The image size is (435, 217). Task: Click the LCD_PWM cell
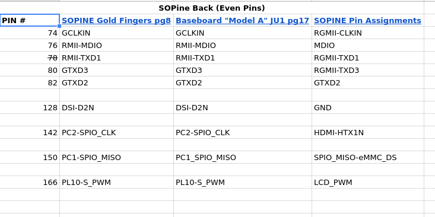point(368,183)
